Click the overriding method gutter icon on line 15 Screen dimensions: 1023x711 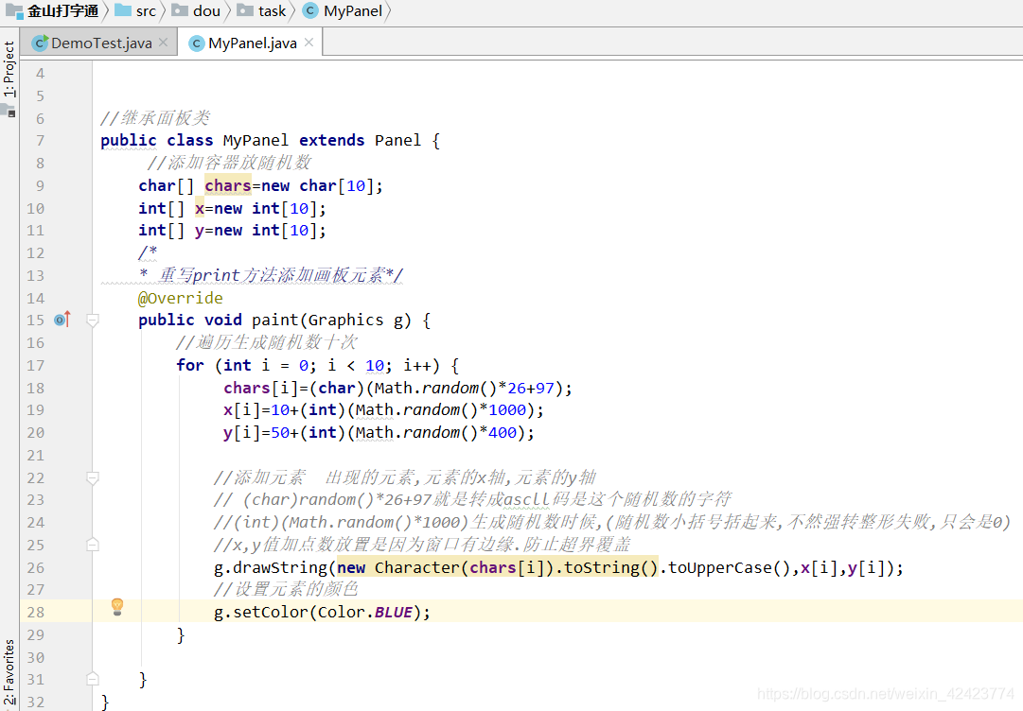(62, 320)
